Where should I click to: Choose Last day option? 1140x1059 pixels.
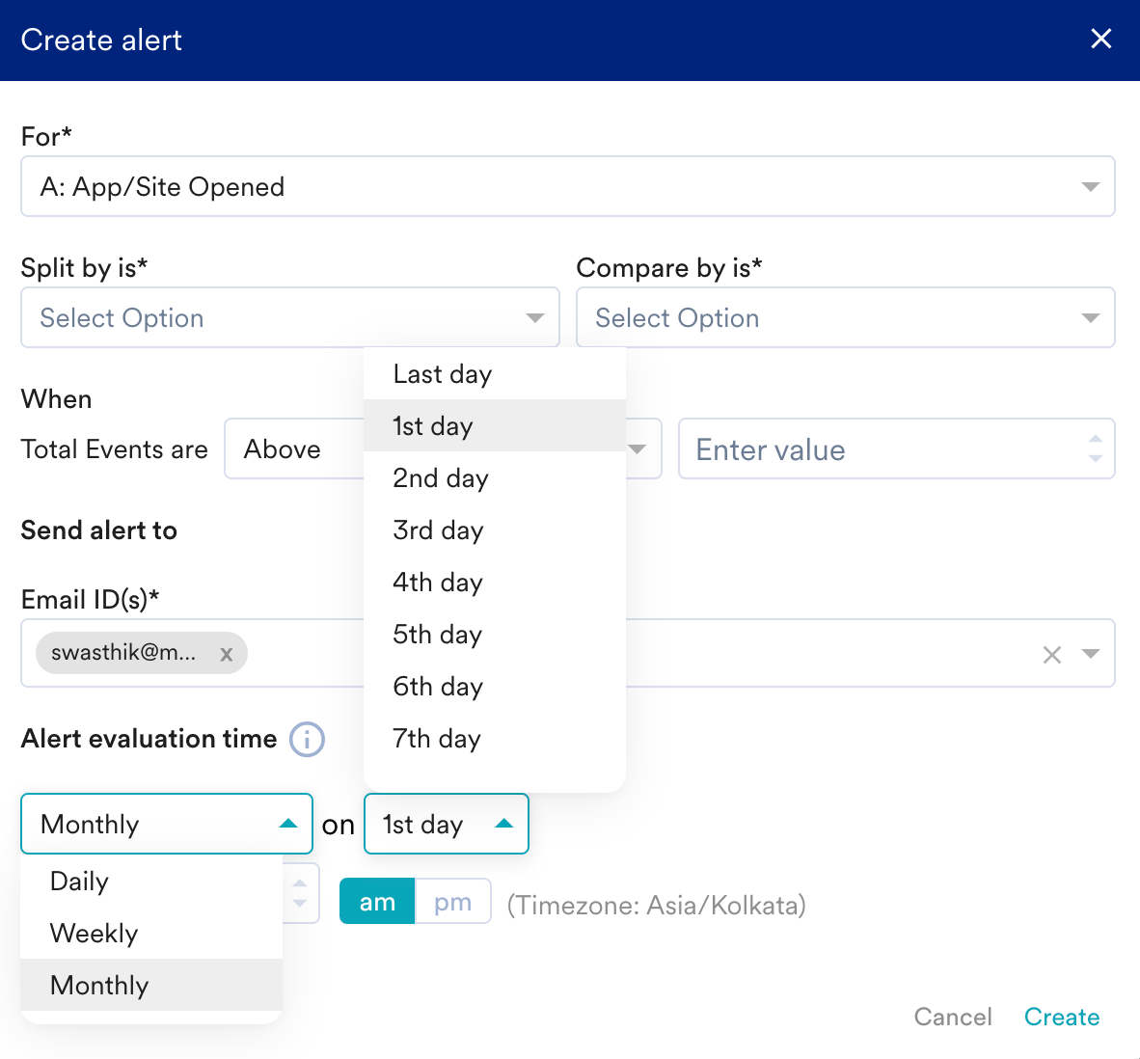495,373
